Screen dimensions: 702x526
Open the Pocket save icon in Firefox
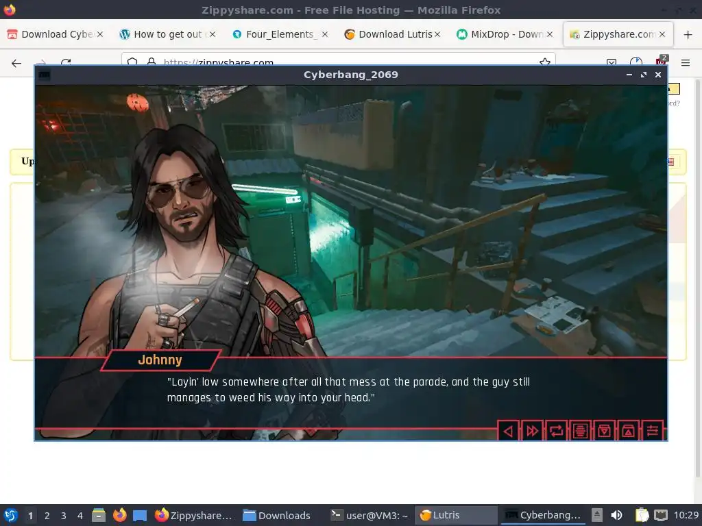(612, 62)
